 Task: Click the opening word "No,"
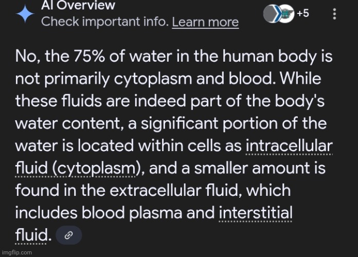tap(28, 57)
